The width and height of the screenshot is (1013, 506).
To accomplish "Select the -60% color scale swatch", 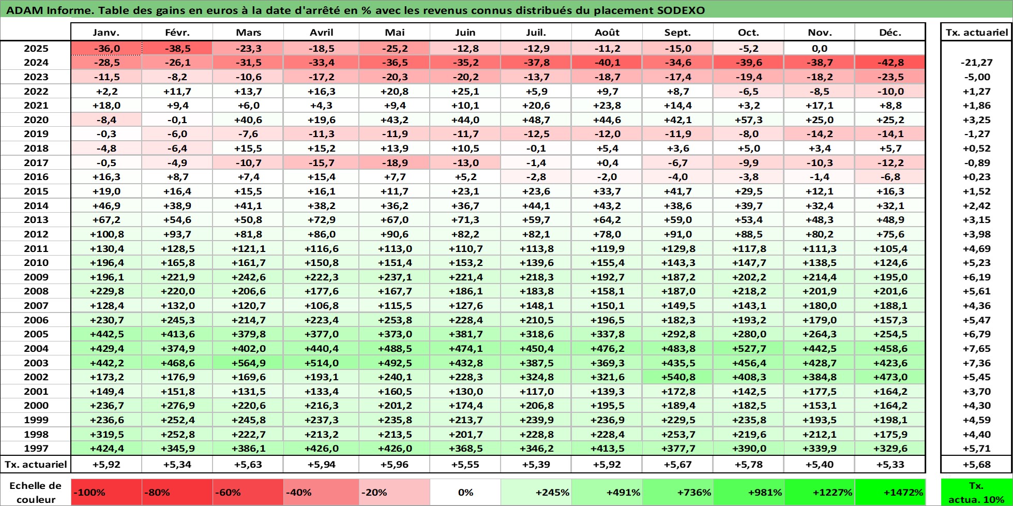I will tap(248, 492).
